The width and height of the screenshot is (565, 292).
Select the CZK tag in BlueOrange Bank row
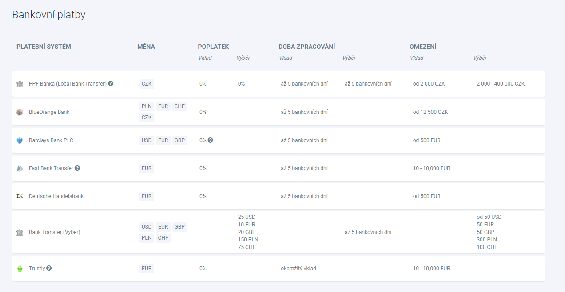click(147, 117)
